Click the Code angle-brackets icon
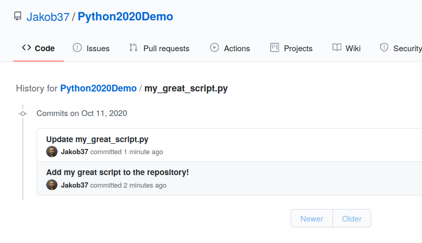Viewport: 422px width, 243px height. pos(26,48)
